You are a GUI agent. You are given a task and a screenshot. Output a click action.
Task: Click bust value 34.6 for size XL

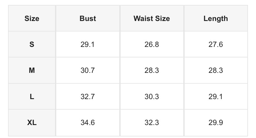87,123
